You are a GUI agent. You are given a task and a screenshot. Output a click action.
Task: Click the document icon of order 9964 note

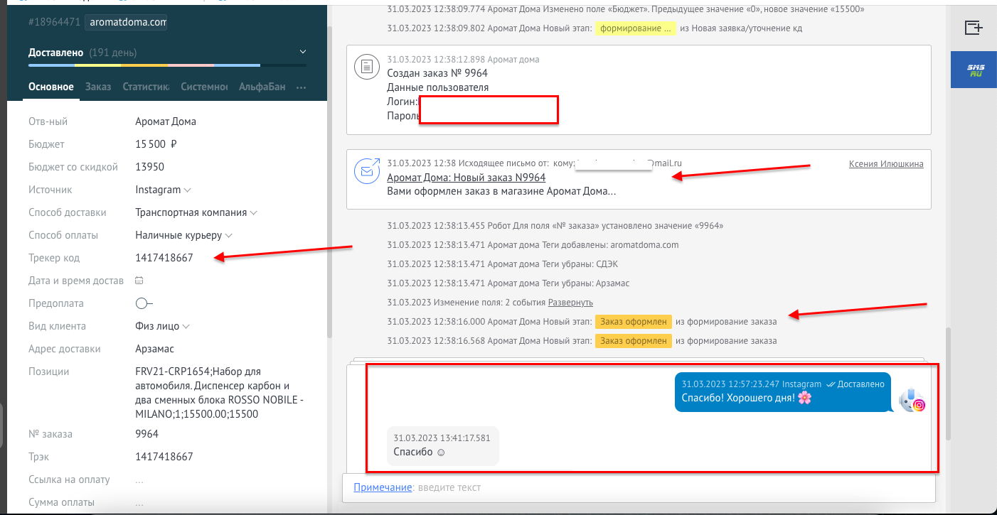coord(366,67)
